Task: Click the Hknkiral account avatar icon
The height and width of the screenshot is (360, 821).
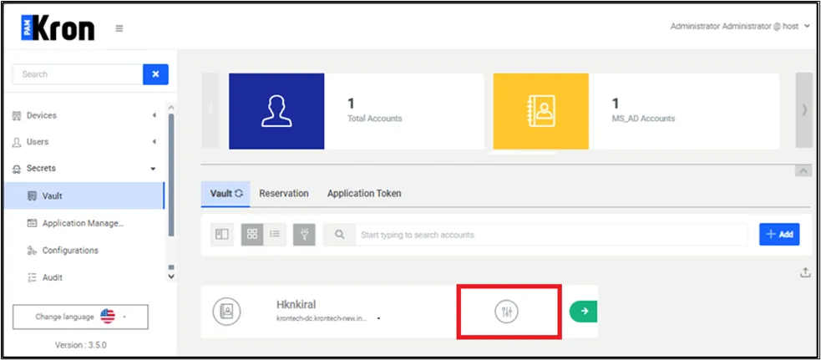Action: (226, 311)
